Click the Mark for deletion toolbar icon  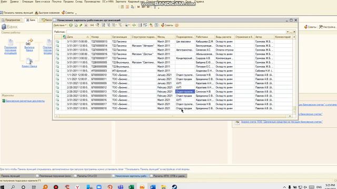click(x=86, y=25)
